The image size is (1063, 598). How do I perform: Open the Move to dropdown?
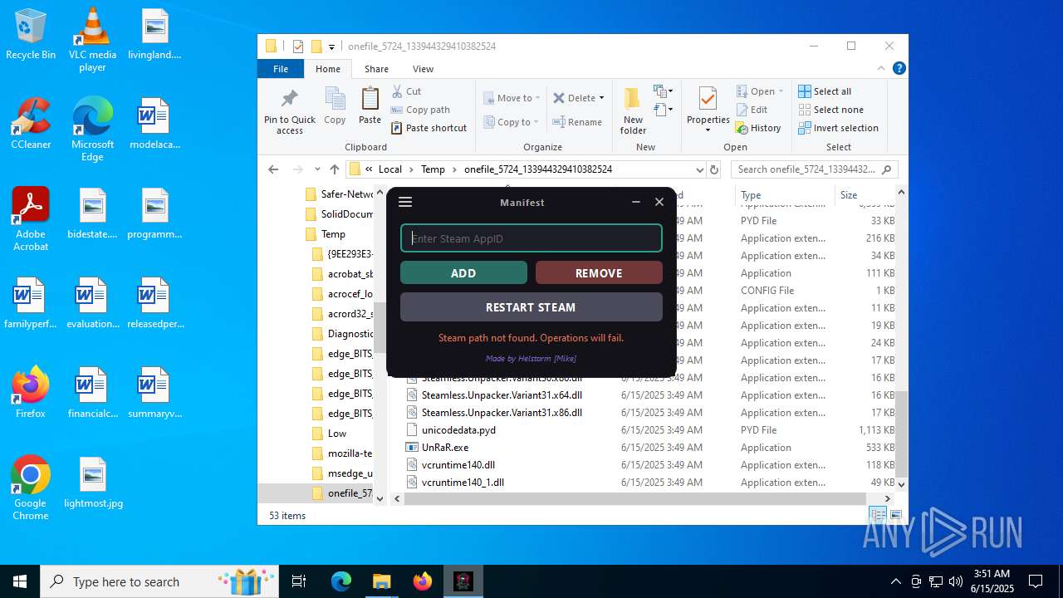click(x=512, y=98)
